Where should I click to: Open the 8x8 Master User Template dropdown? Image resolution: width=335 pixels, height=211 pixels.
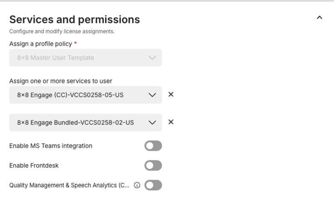(x=85, y=58)
